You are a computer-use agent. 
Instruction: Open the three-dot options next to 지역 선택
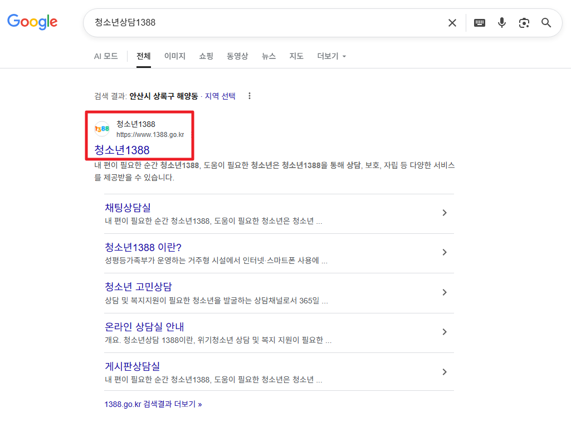249,96
